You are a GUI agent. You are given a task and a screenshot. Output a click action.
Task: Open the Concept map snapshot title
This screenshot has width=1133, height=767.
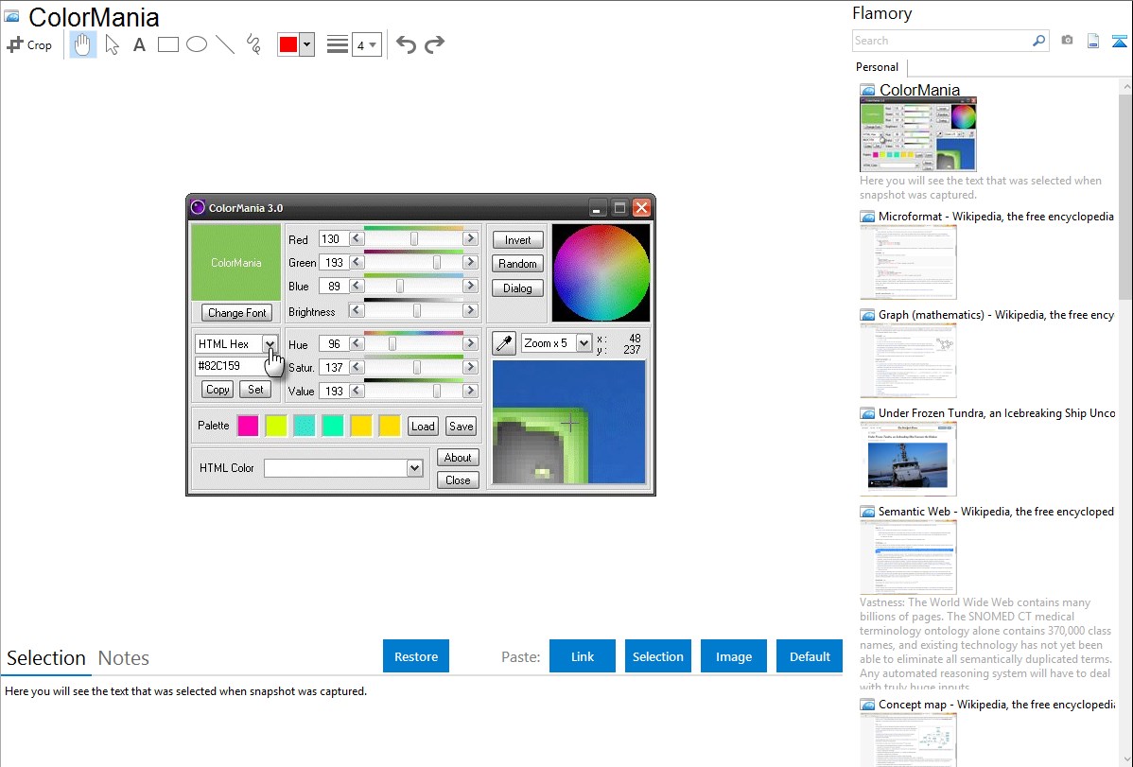click(x=996, y=704)
